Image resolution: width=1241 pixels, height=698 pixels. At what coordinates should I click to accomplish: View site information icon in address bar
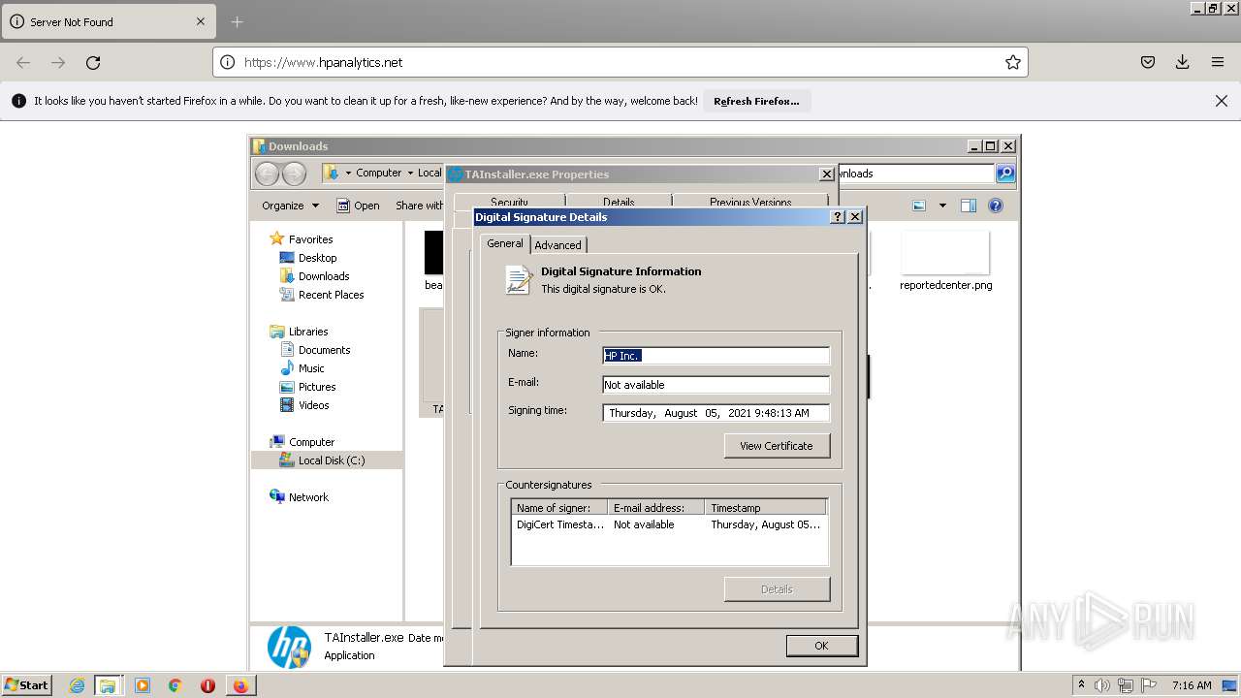[227, 62]
